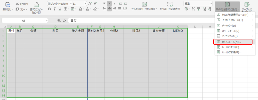Toggle Bold formatting
This screenshot has width=258, height=100.
(50, 9)
